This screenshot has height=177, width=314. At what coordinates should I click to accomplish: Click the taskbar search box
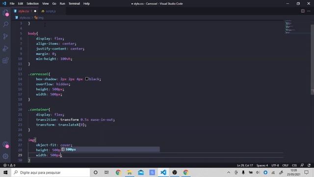tap(51, 173)
